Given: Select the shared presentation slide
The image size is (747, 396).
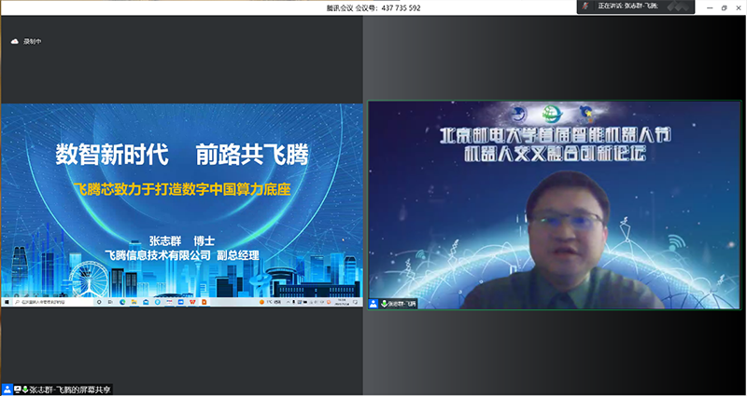Looking at the screenshot, I should pos(181,200).
